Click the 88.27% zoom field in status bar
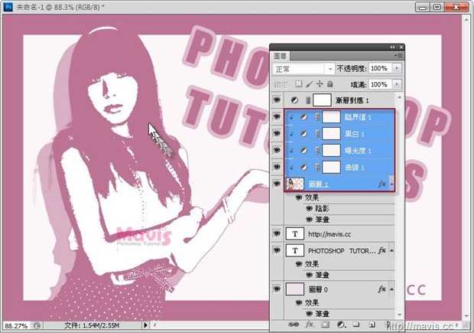The image size is (474, 333). [x=16, y=326]
